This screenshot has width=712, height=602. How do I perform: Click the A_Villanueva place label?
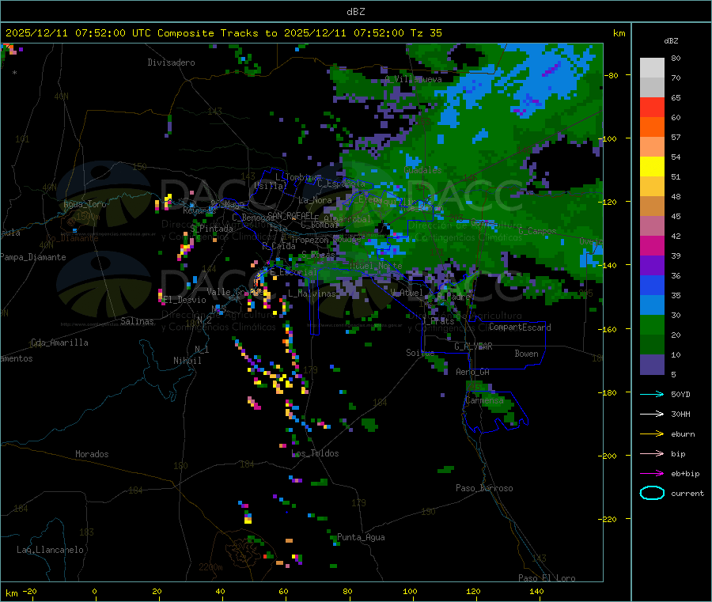414,79
